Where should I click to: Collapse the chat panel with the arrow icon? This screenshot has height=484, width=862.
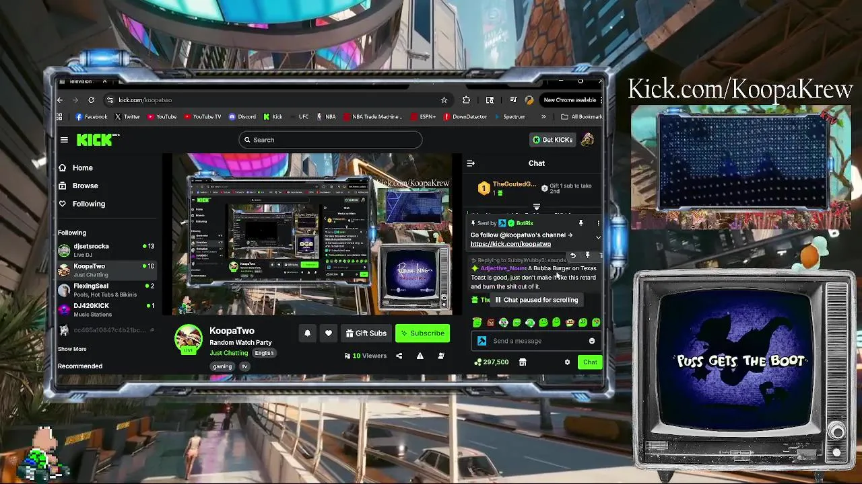471,163
